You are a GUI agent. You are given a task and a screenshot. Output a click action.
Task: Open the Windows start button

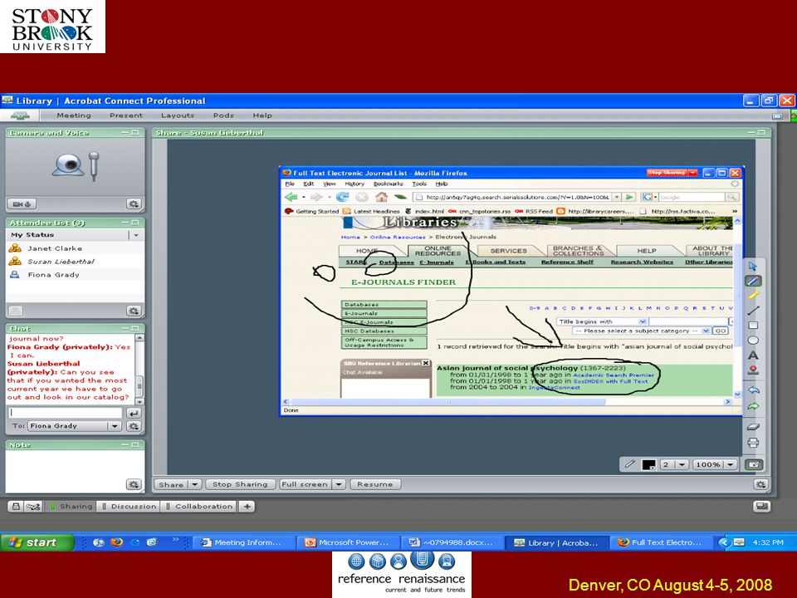(37, 542)
